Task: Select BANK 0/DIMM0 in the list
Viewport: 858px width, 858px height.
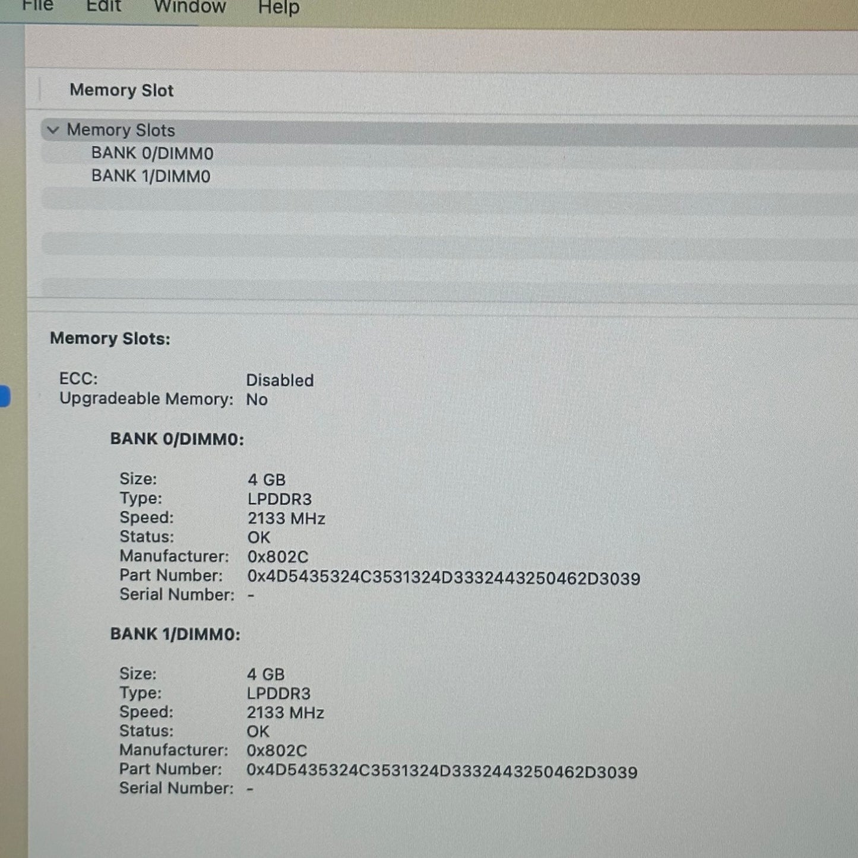Action: click(152, 153)
